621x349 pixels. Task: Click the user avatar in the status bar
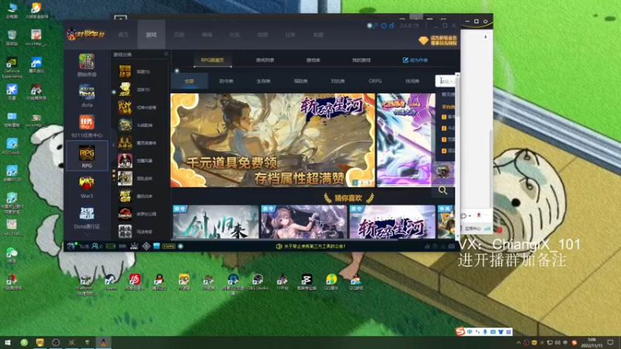click(x=71, y=246)
